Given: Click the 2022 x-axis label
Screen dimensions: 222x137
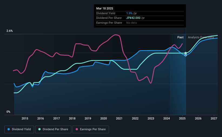Looking at the screenshot, I should tap(135, 118).
